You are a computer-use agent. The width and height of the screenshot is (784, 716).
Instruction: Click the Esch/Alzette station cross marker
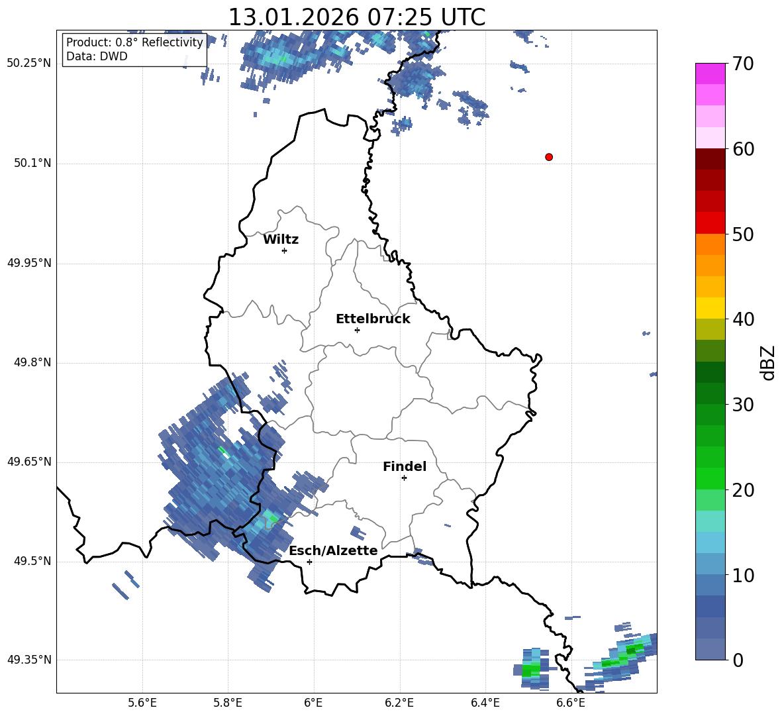coord(309,562)
